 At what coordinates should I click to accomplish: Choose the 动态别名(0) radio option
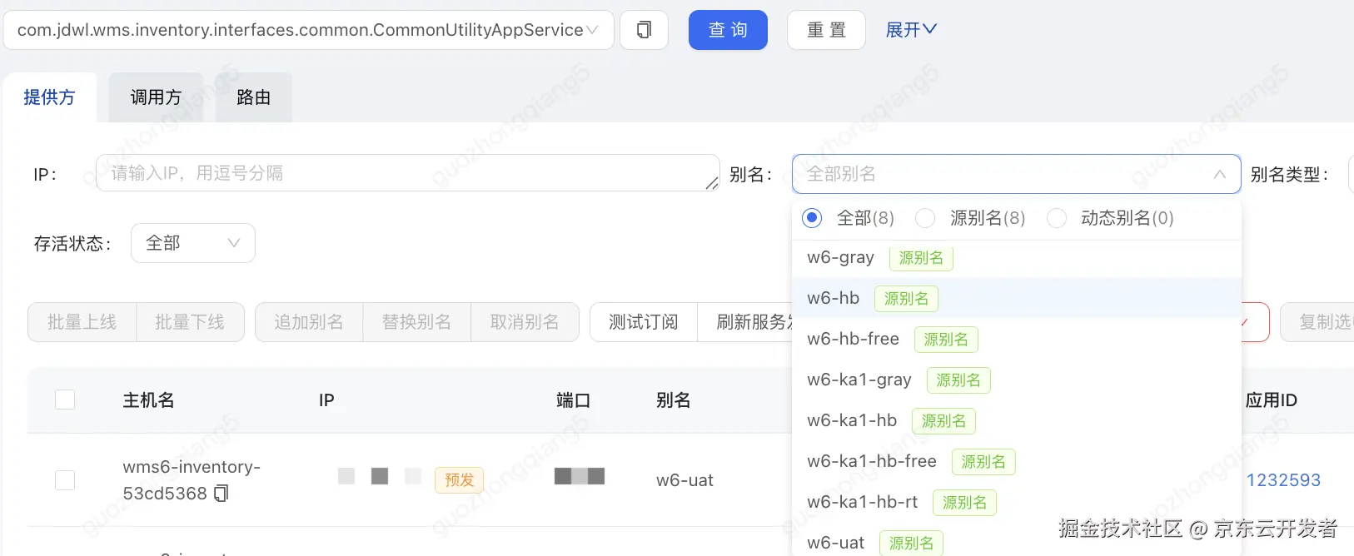coord(1057,218)
